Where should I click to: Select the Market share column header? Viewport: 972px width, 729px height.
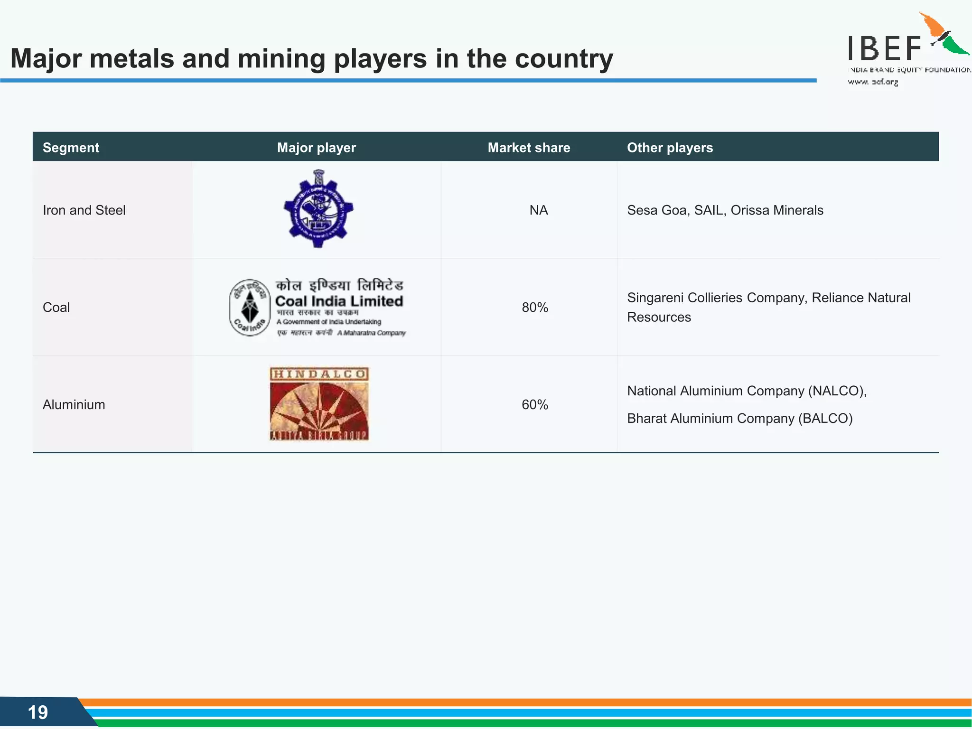(529, 148)
